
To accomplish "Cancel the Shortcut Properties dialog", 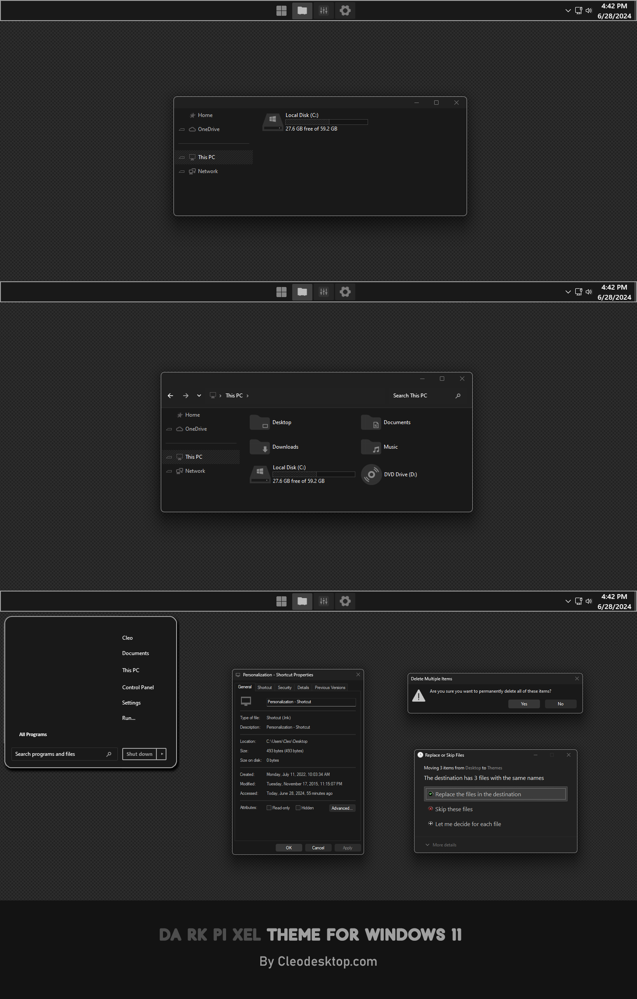I will pyautogui.click(x=318, y=848).
